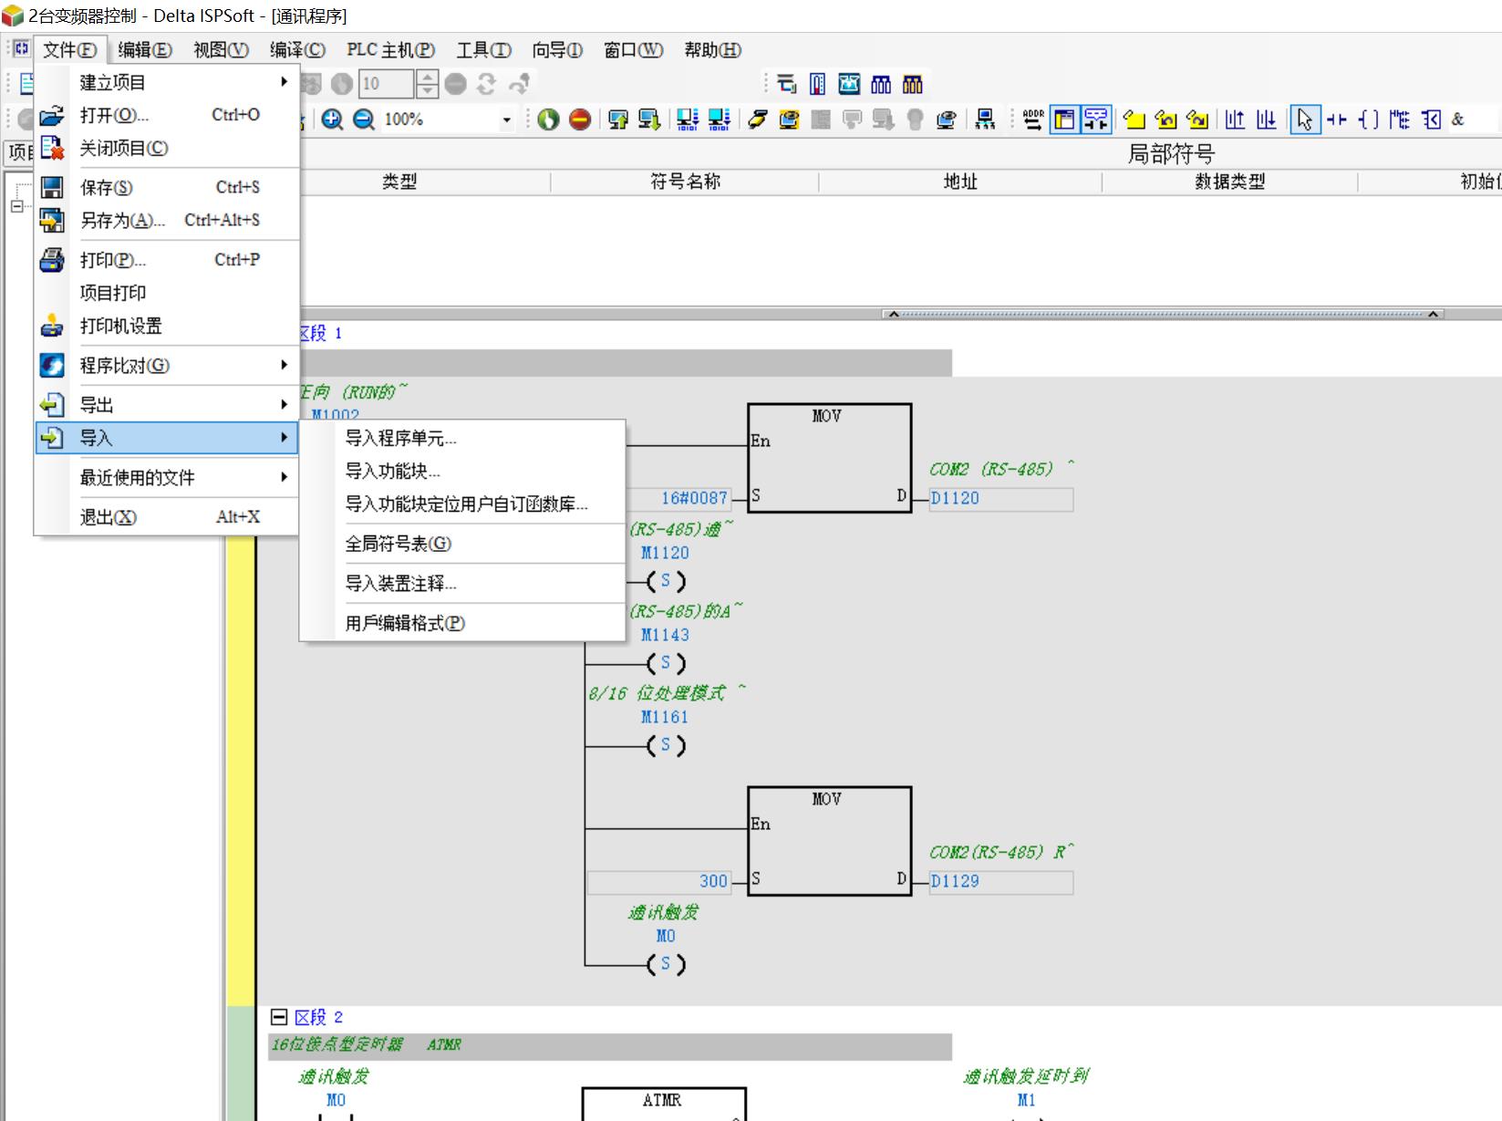Insert a contact with the contact tool
Screen dimensions: 1502x1121
pos(1336,119)
